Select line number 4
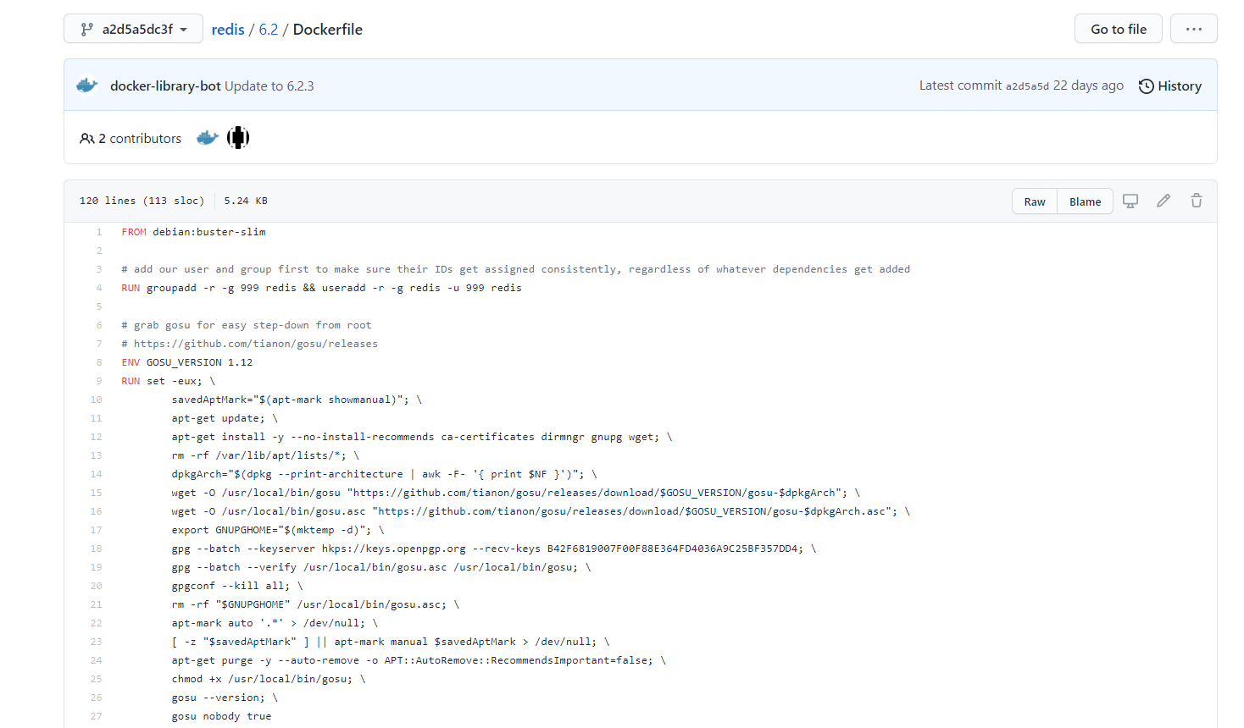Image resolution: width=1244 pixels, height=728 pixels. 98,288
